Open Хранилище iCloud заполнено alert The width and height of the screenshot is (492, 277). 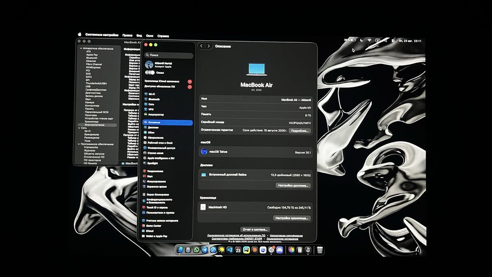point(168,81)
